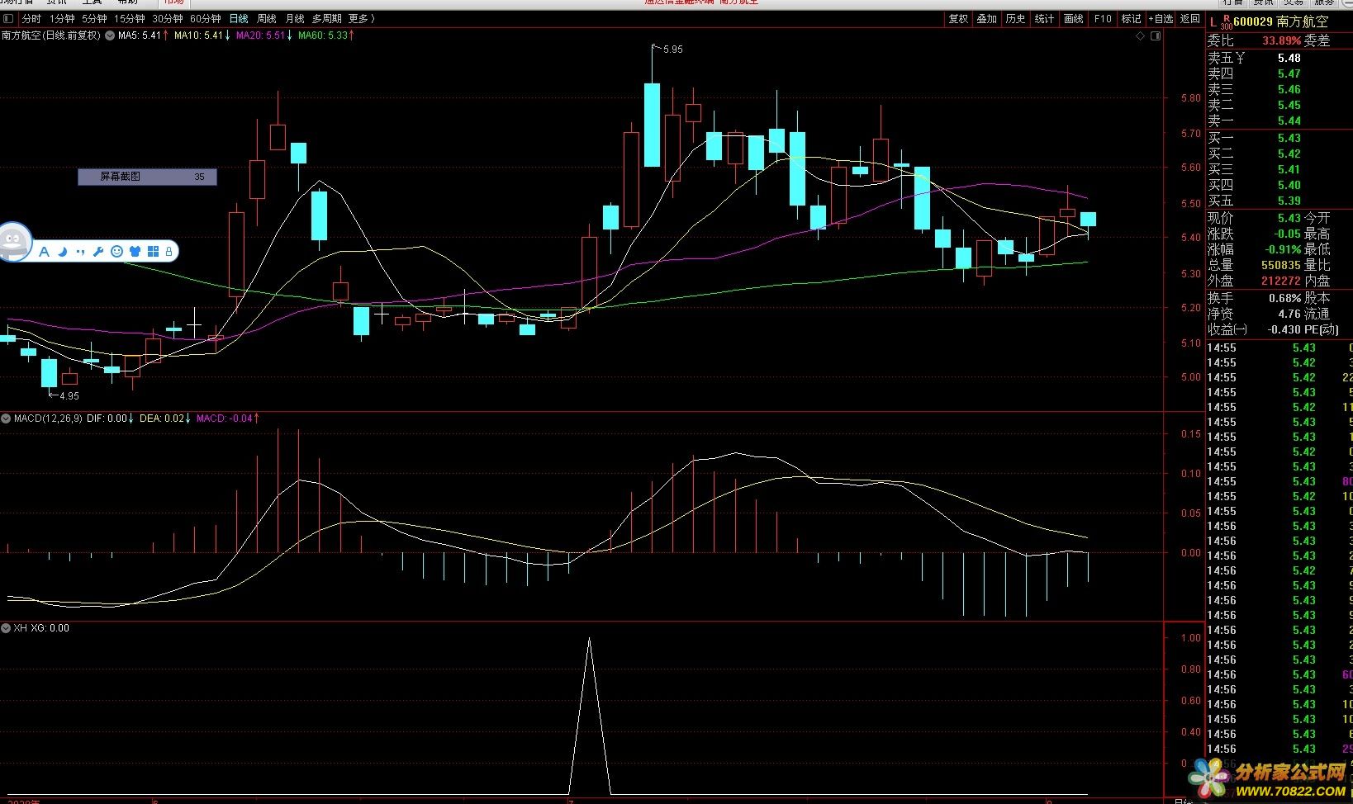The height and width of the screenshot is (804, 1353).
Task: Click the 换手 0.68% value
Action: coord(1284,298)
